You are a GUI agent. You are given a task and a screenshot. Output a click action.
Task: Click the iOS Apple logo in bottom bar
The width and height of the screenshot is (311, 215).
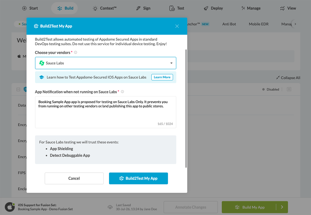pos(10,207)
